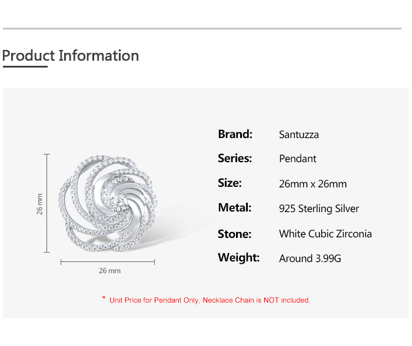
Task: Click the horizontal 26 mm dimension label
Action: point(109,271)
